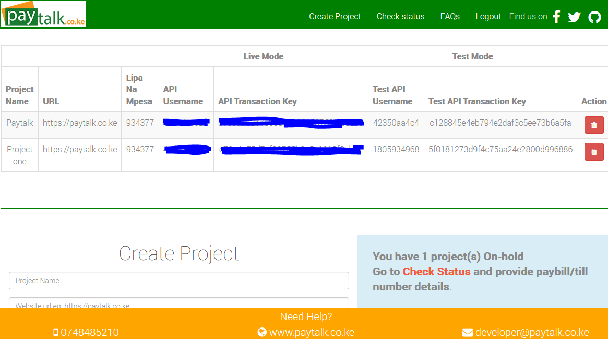
Task: Click the globe icon beside www.paytalk.co.ke
Action: [262, 332]
